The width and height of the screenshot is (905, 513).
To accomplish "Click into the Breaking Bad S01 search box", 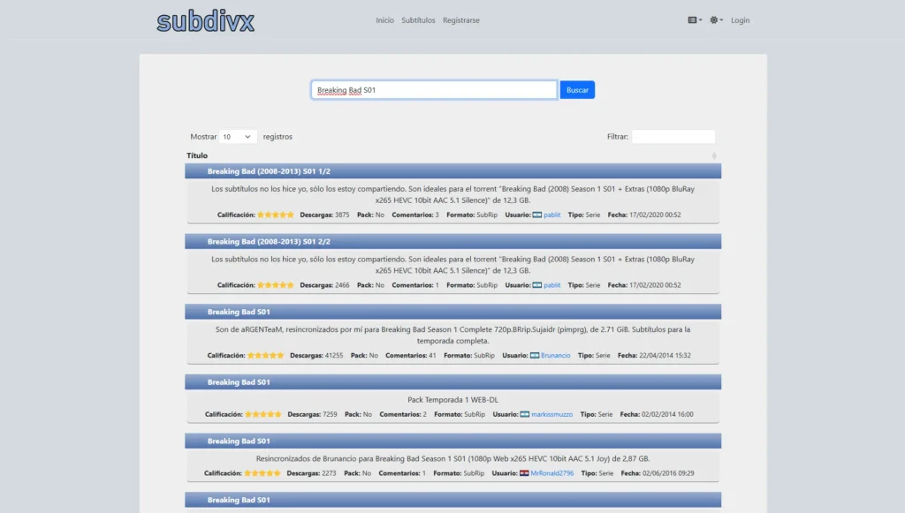I will (434, 90).
